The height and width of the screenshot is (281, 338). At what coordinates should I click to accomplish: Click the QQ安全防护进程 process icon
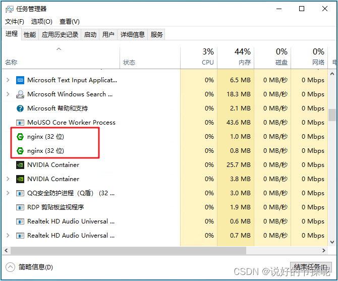(20, 193)
